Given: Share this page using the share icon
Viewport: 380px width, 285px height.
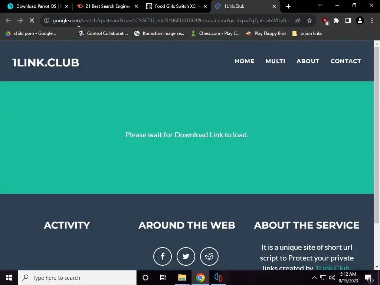Looking at the screenshot, I should coord(298,21).
